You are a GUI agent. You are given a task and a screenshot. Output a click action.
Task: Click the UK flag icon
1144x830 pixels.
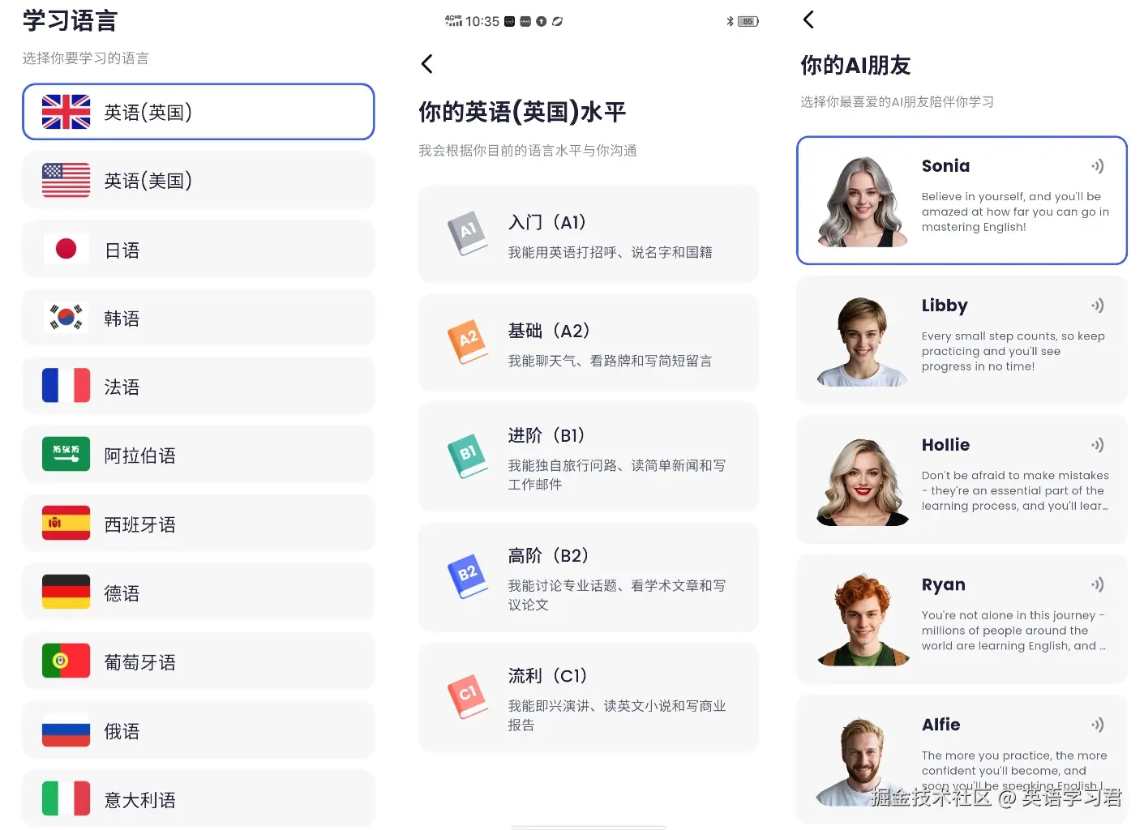[65, 112]
